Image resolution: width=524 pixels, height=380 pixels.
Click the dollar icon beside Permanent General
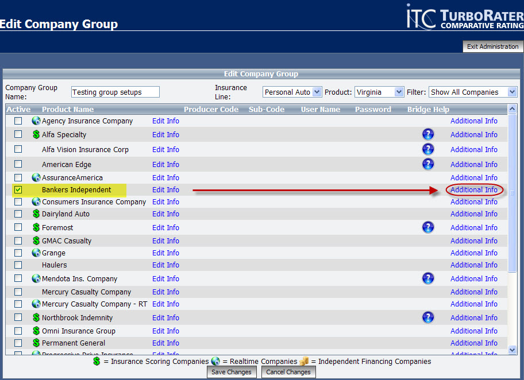click(36, 343)
